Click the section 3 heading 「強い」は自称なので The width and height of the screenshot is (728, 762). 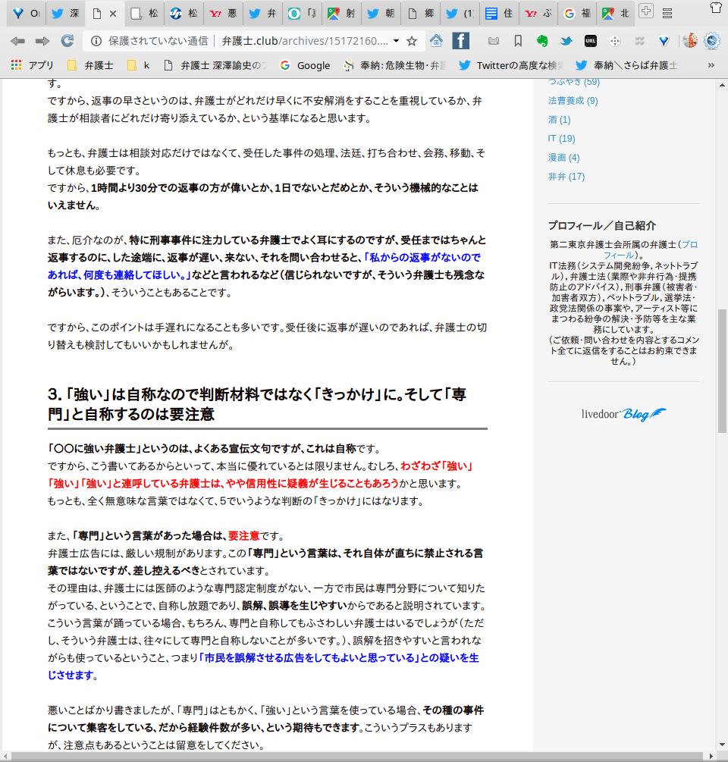coord(257,404)
